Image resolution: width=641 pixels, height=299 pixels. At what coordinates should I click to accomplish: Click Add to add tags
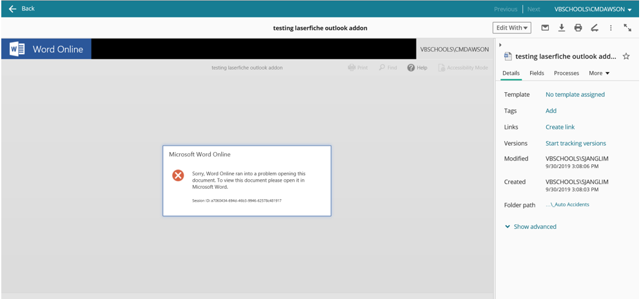551,111
